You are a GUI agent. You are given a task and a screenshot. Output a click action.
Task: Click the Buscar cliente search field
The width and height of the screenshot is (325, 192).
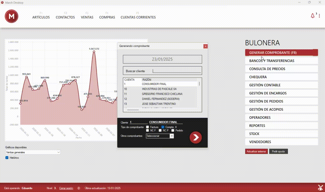pos(177,71)
